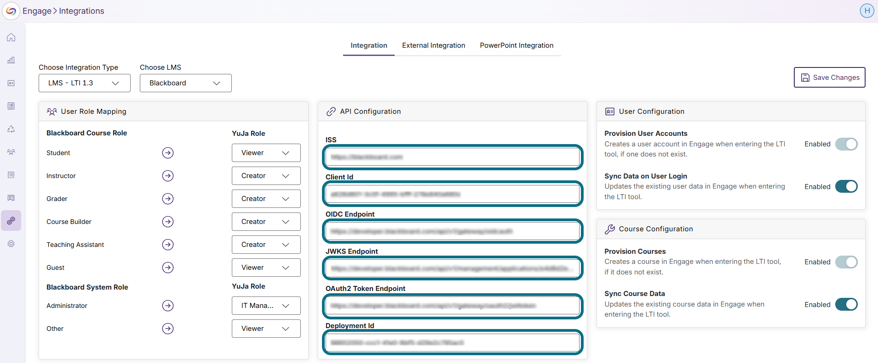This screenshot has width=878, height=363.
Task: Click the arrow icon beside Grader role
Action: click(x=168, y=199)
